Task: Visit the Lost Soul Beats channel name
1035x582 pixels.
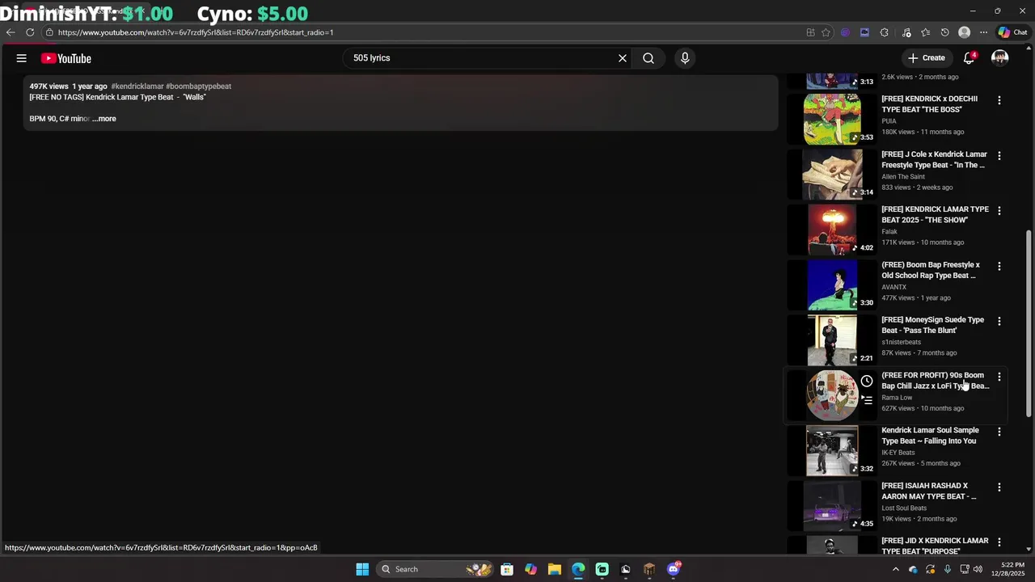Action: pos(904,508)
